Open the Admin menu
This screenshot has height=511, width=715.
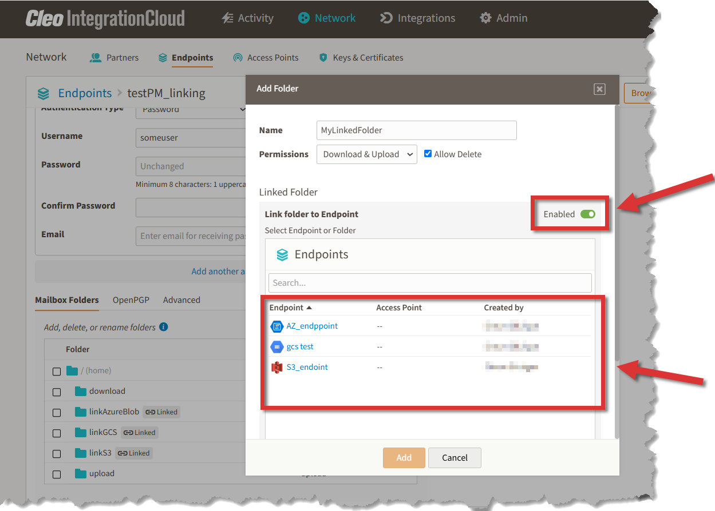click(x=504, y=18)
